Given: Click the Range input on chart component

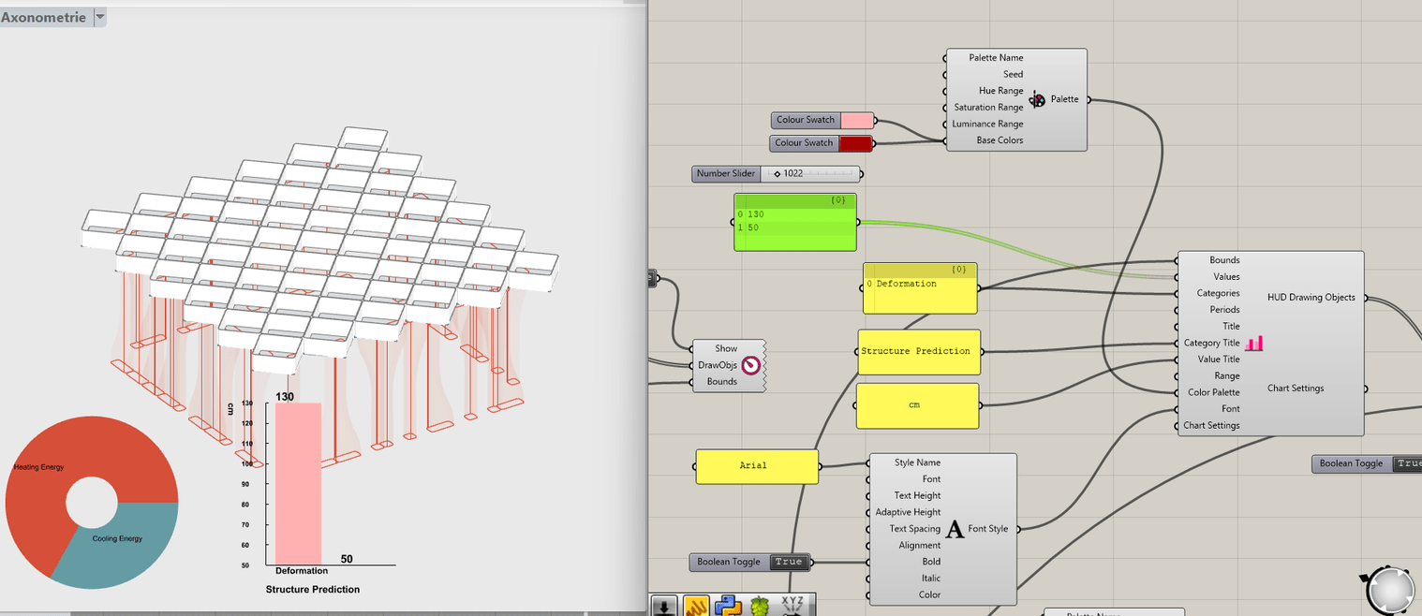Looking at the screenshot, I should 1227,376.
